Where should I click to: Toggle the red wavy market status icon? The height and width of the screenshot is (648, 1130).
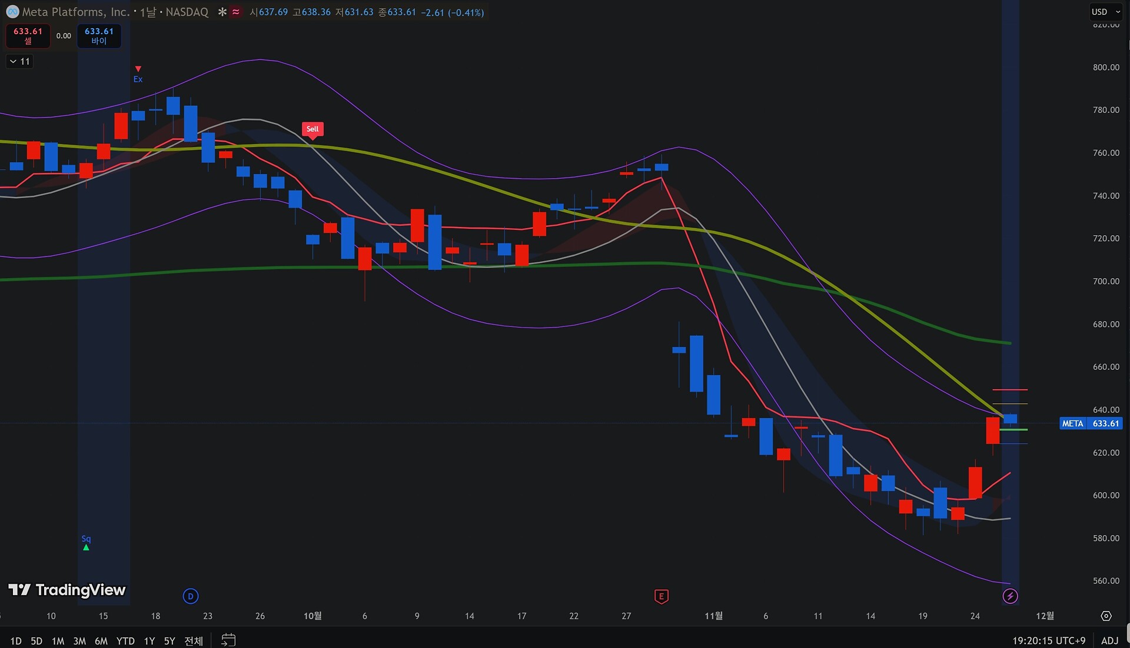click(x=236, y=12)
